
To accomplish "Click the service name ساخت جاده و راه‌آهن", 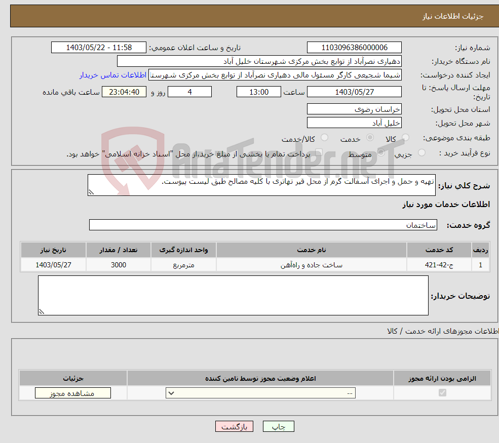I will tap(312, 265).
